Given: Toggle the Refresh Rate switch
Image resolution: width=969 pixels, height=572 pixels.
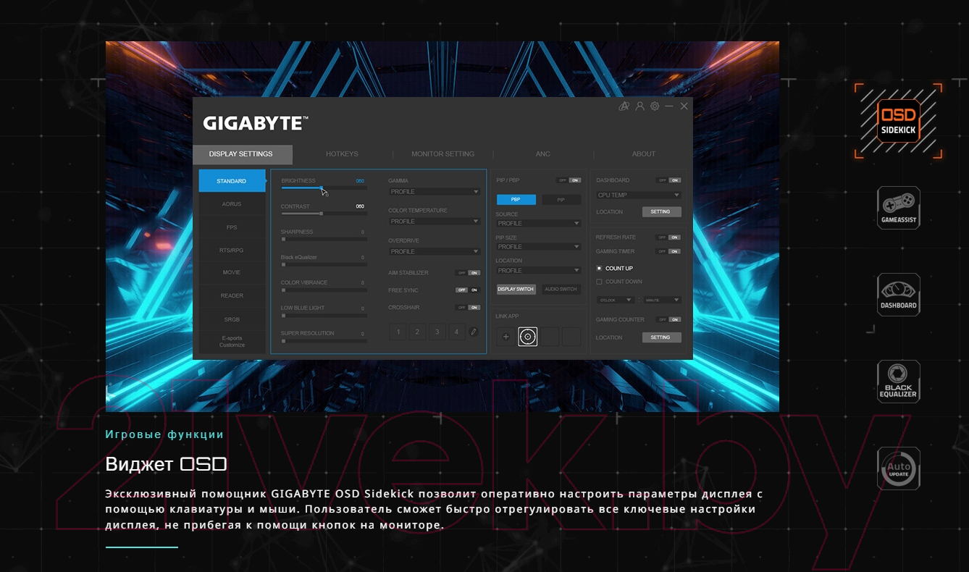Looking at the screenshot, I should [x=668, y=237].
